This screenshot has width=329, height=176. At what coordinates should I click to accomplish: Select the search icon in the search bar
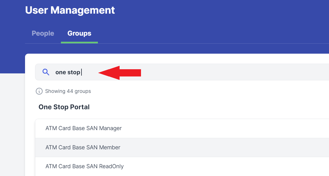pyautogui.click(x=46, y=72)
